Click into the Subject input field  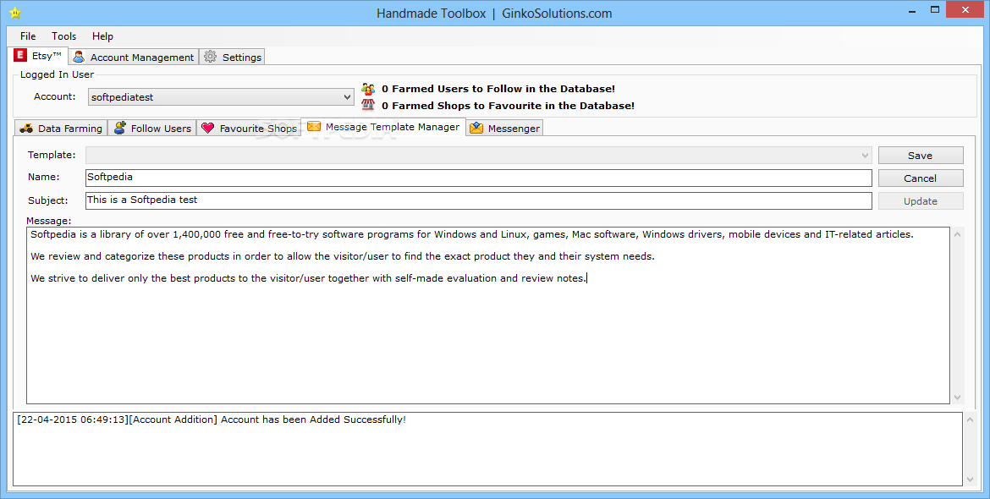(479, 200)
